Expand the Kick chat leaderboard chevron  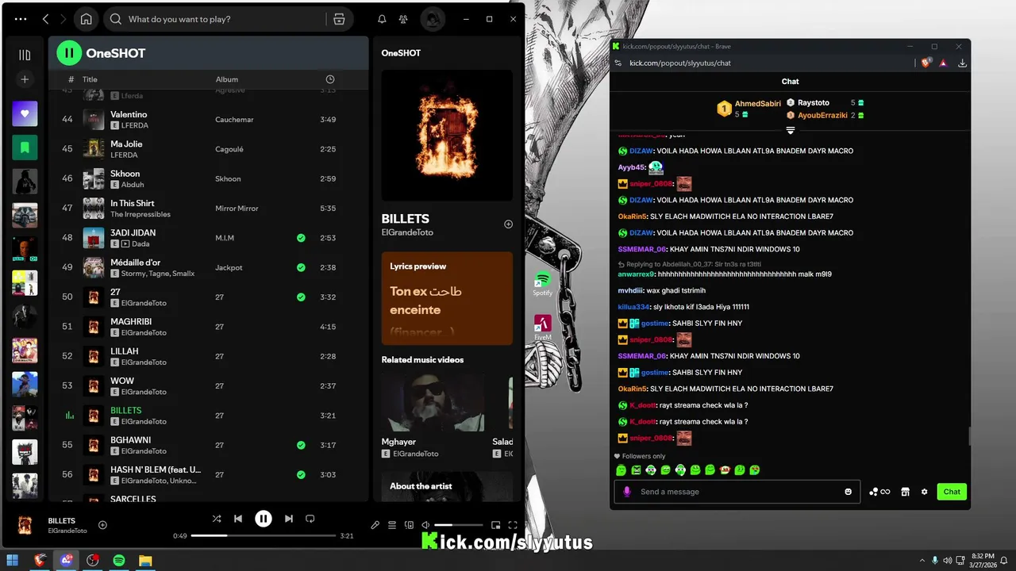[x=791, y=130]
